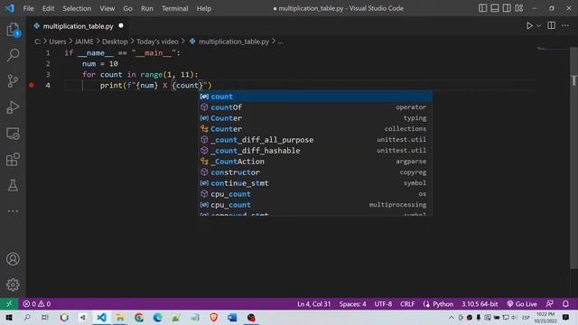This screenshot has height=325, width=578.
Task: Open the Selection menu
Action: point(77,8)
